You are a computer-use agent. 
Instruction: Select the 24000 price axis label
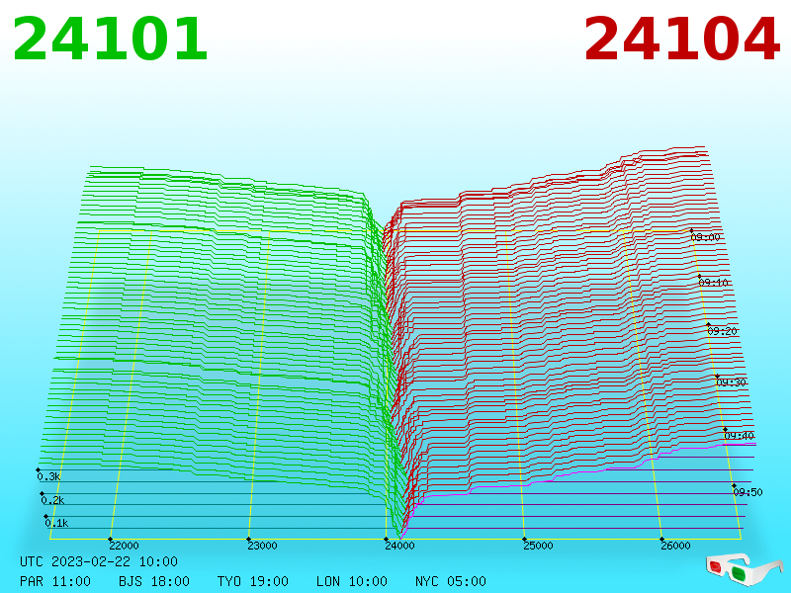pyautogui.click(x=400, y=546)
